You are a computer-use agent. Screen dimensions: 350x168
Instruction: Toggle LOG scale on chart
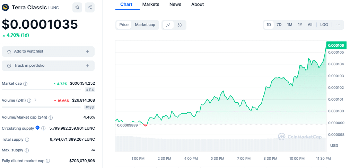tap(324, 25)
